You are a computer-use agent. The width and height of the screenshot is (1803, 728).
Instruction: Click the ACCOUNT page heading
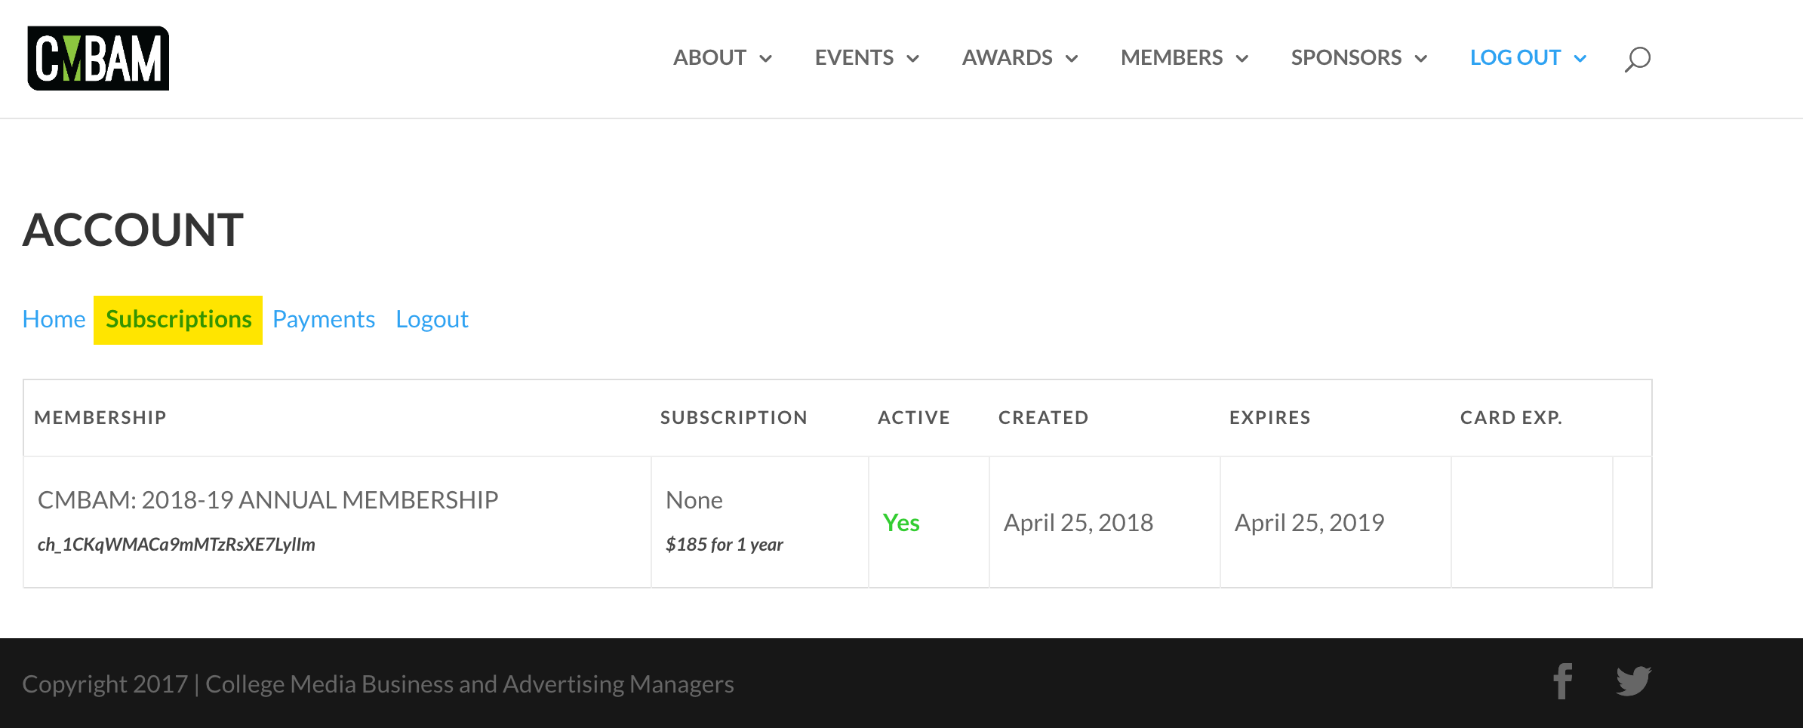(133, 230)
